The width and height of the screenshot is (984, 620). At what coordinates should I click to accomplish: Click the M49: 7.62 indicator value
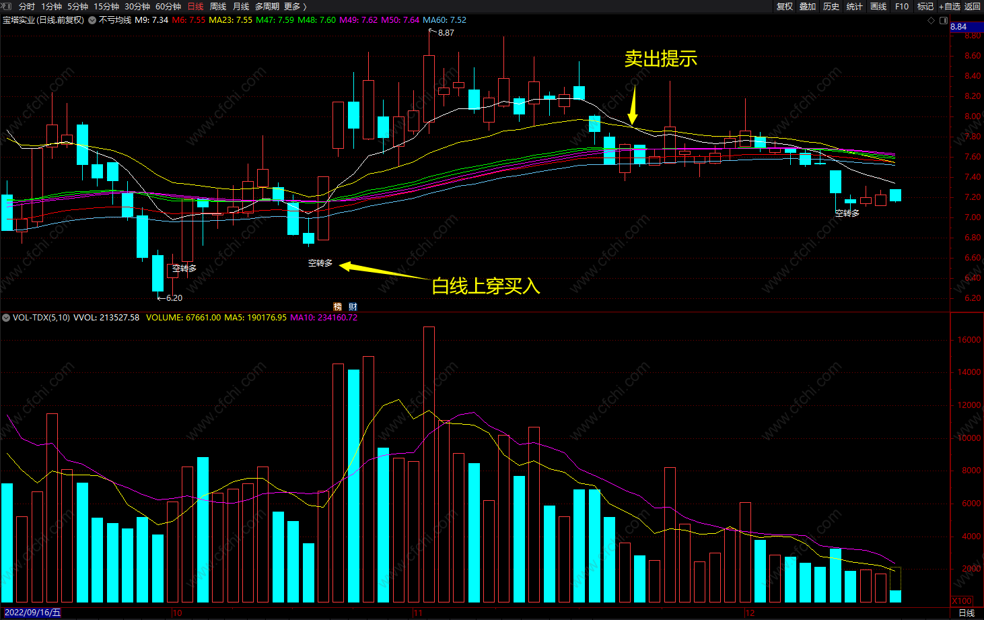(358, 20)
